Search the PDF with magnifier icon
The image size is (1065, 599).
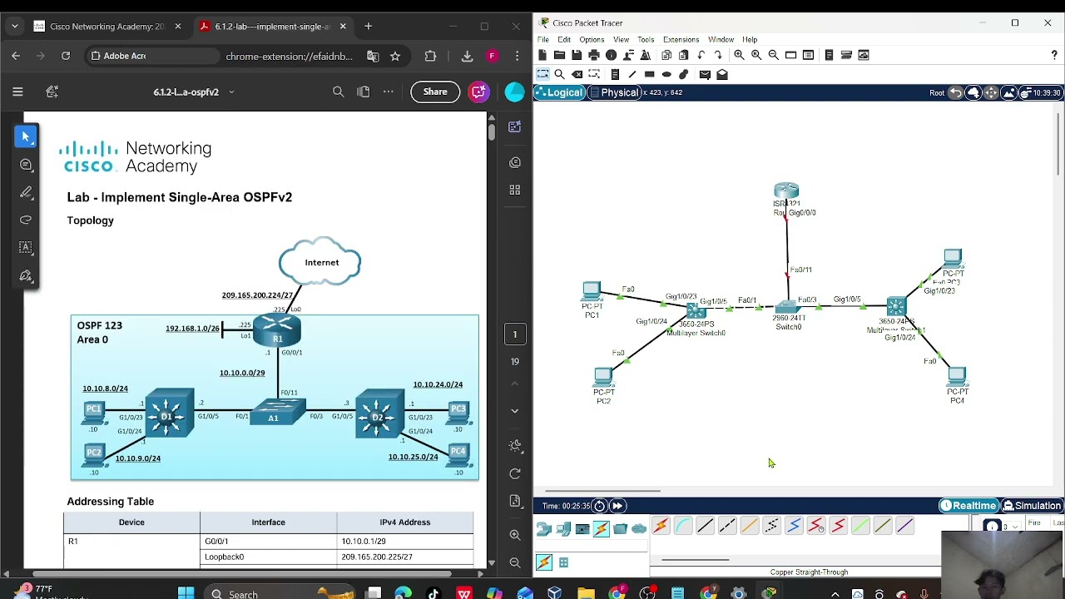338,92
